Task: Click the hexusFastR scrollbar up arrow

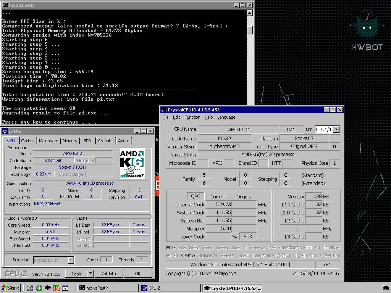Action: point(250,13)
